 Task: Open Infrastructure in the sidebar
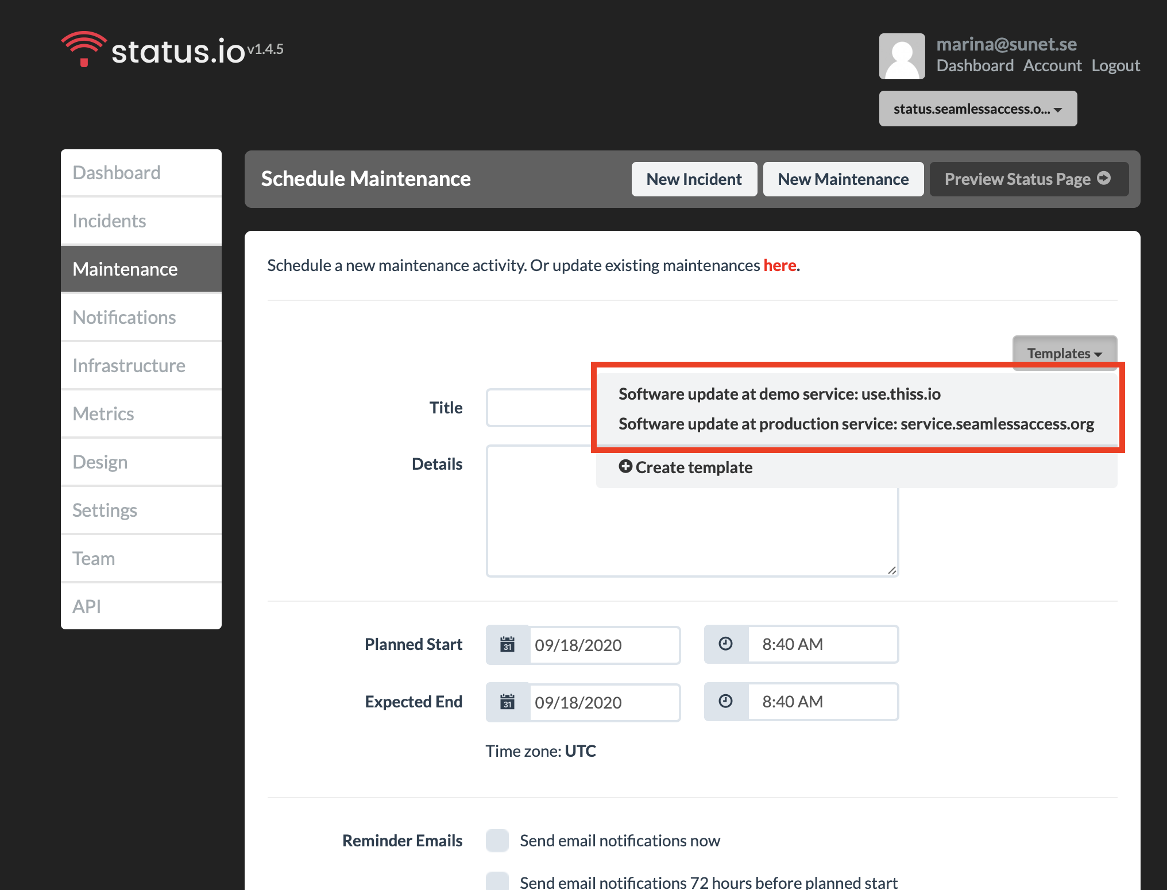click(141, 366)
